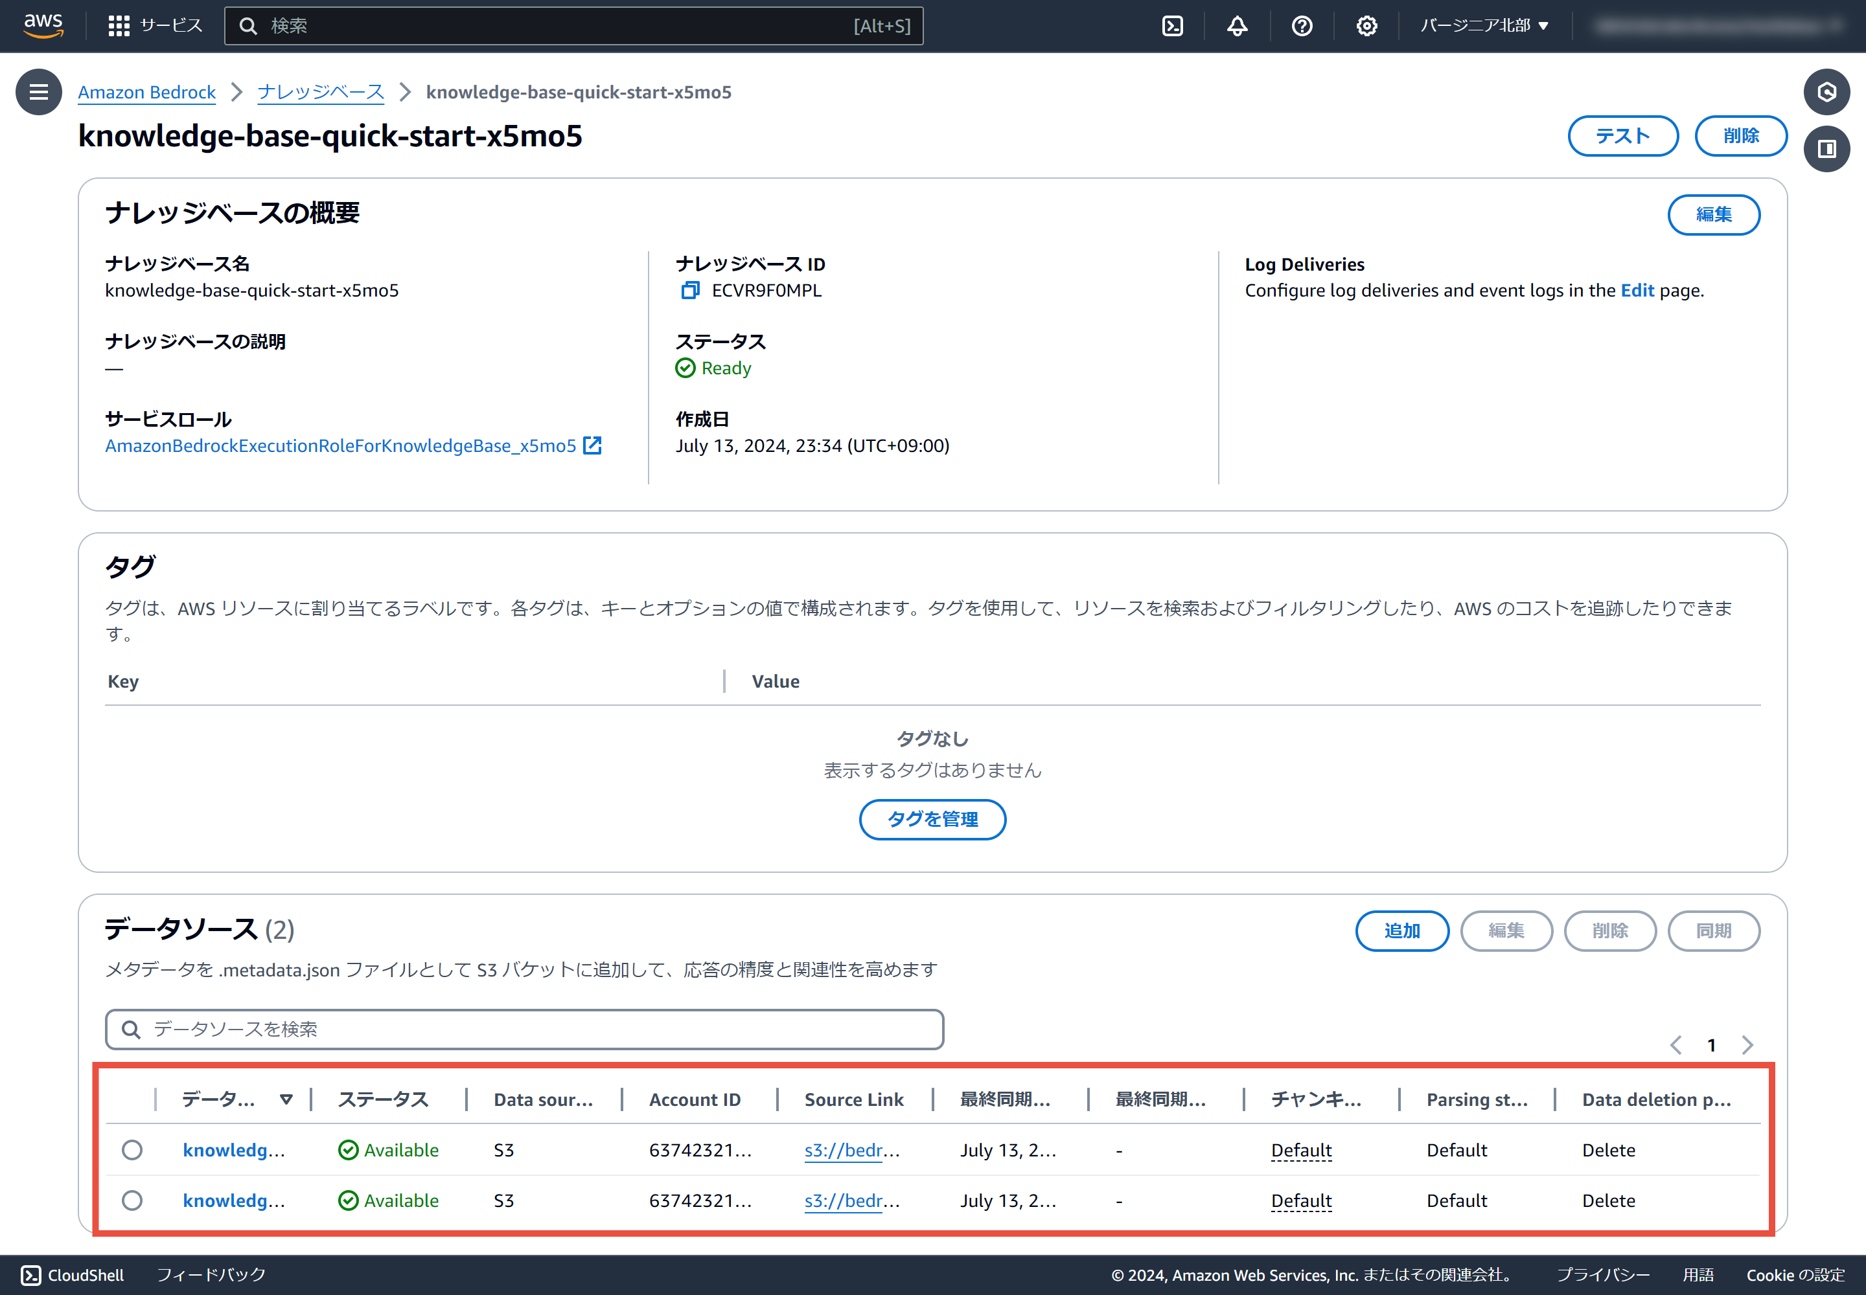Go to next data sources page
1866x1295 pixels.
pos(1747,1045)
